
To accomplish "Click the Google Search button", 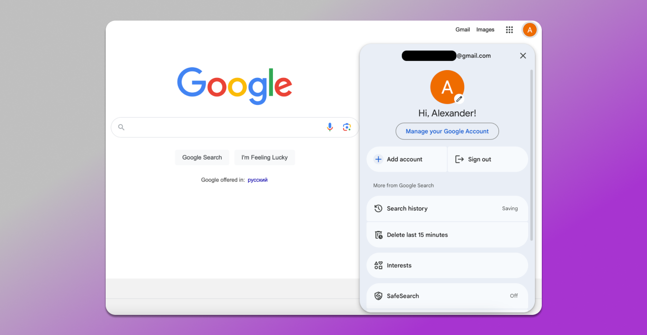I will pos(202,157).
